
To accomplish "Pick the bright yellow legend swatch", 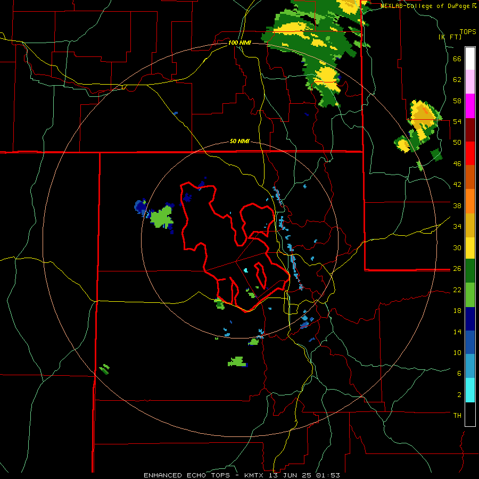I will (470, 247).
